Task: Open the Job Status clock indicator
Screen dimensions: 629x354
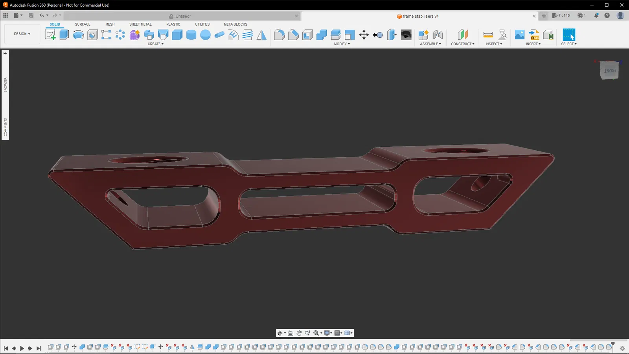Action: point(581,15)
